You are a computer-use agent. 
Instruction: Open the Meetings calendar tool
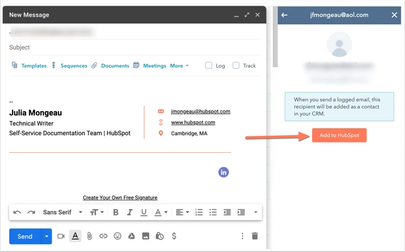[x=150, y=66]
